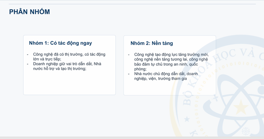This screenshot has height=139, width=264.
Task: Select the bullet 'Nhà nước chủ động dẫn dắt'
Action: click(x=166, y=76)
